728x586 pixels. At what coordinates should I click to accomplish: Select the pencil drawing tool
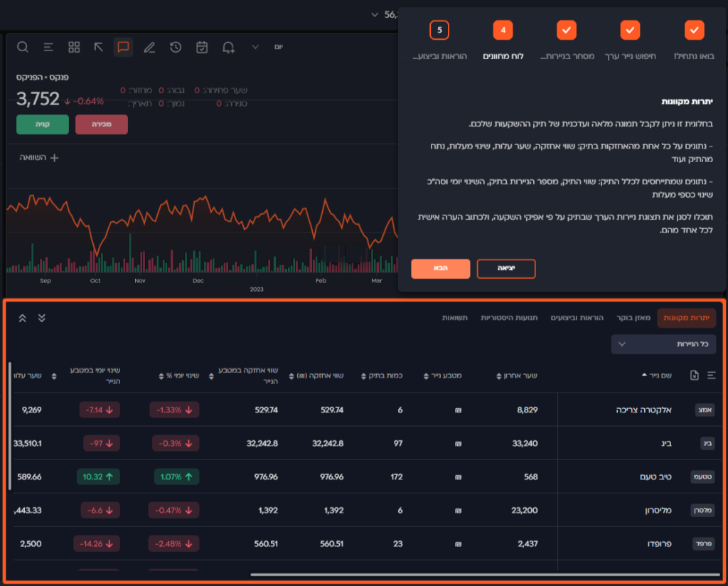(149, 48)
